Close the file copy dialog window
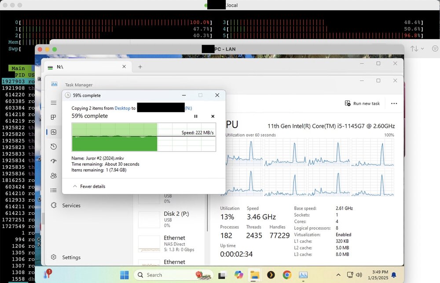 (x=217, y=95)
